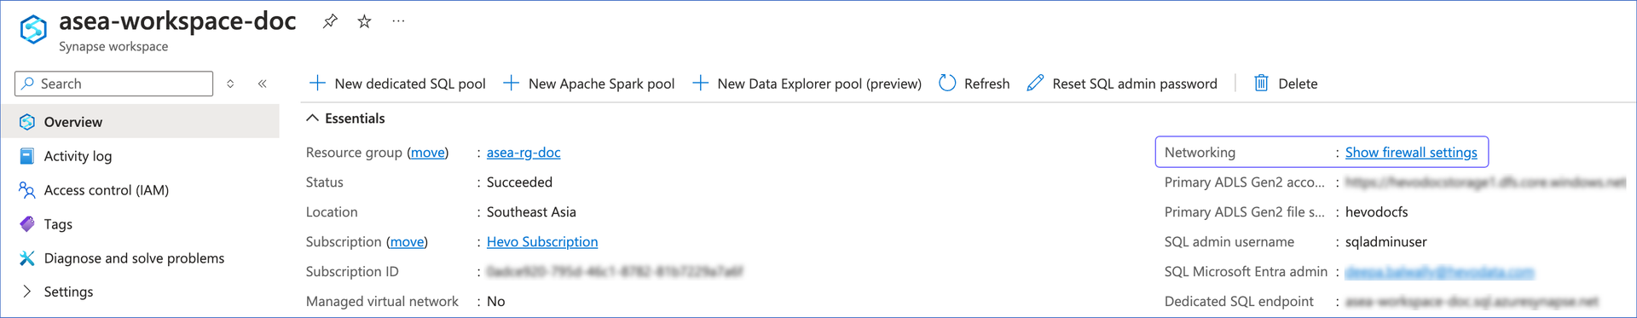Click the Settings sidebar label
The height and width of the screenshot is (318, 1637).
point(68,292)
